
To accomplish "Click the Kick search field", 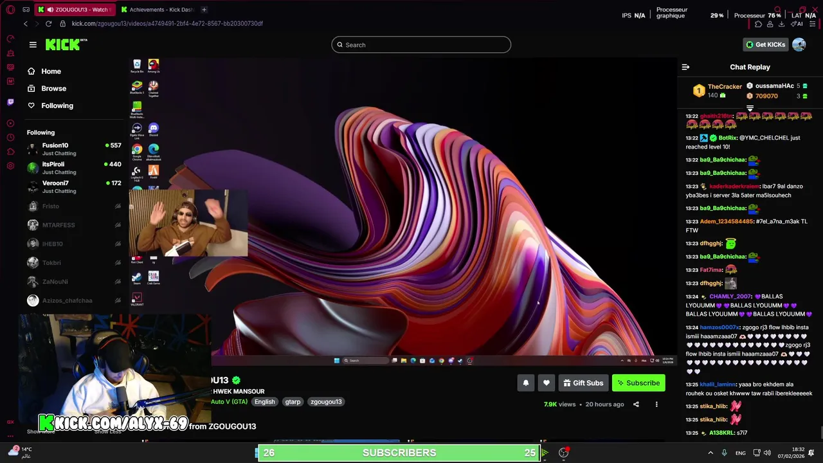I will [421, 44].
